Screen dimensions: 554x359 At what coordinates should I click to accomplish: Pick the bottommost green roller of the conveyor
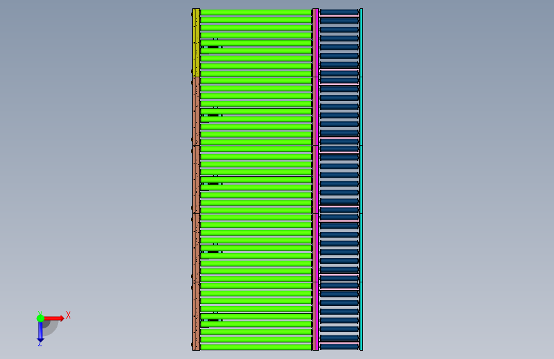click(x=256, y=348)
